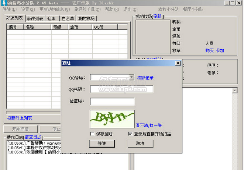The image size is (244, 170).
Task: Open the 农牧小分队 menu entry
Action: [168, 10]
